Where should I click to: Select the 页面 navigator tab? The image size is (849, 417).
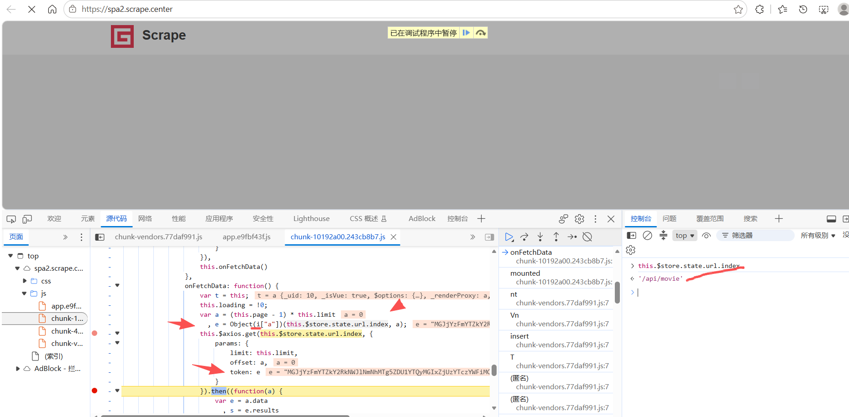click(x=16, y=237)
